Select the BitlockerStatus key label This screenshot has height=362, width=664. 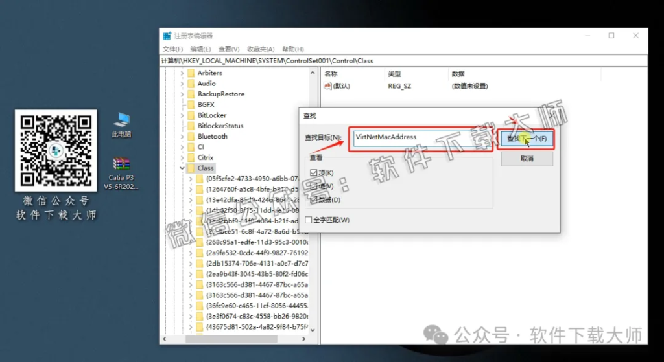220,126
